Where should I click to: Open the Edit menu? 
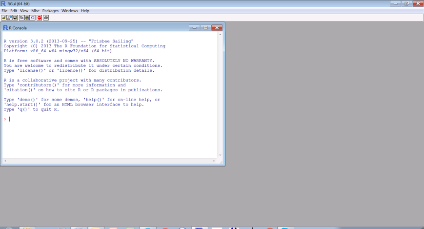click(14, 11)
